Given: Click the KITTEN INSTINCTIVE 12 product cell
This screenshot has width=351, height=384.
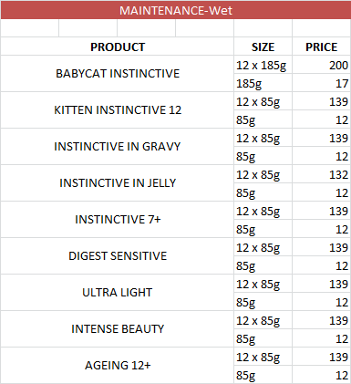Looking at the screenshot, I should tap(118, 110).
